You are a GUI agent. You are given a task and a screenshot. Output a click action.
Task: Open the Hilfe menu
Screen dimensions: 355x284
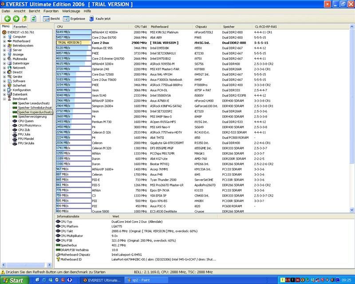tap(87, 11)
